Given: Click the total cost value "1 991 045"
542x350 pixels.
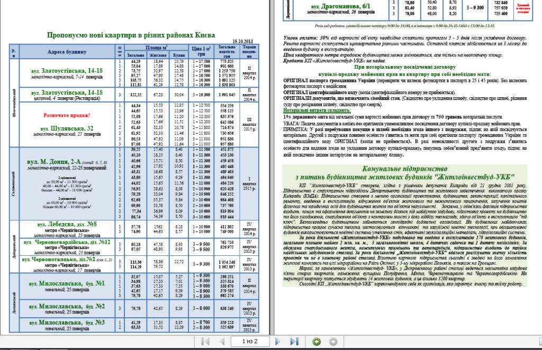Looking at the screenshot, I should pyautogui.click(x=227, y=95).
